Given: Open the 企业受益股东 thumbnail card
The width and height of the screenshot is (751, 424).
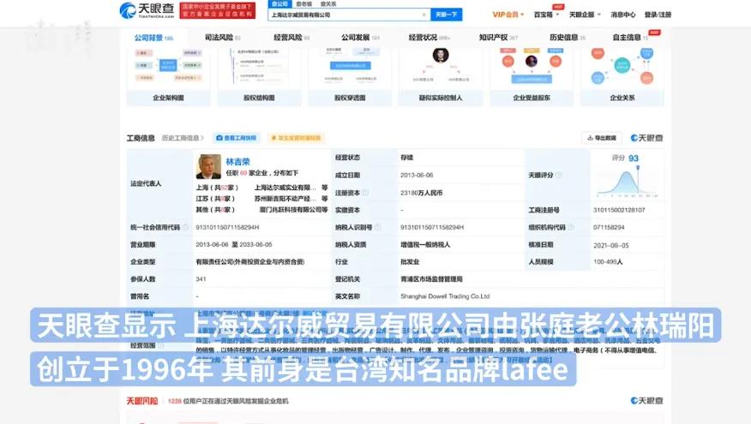Looking at the screenshot, I should click(532, 76).
